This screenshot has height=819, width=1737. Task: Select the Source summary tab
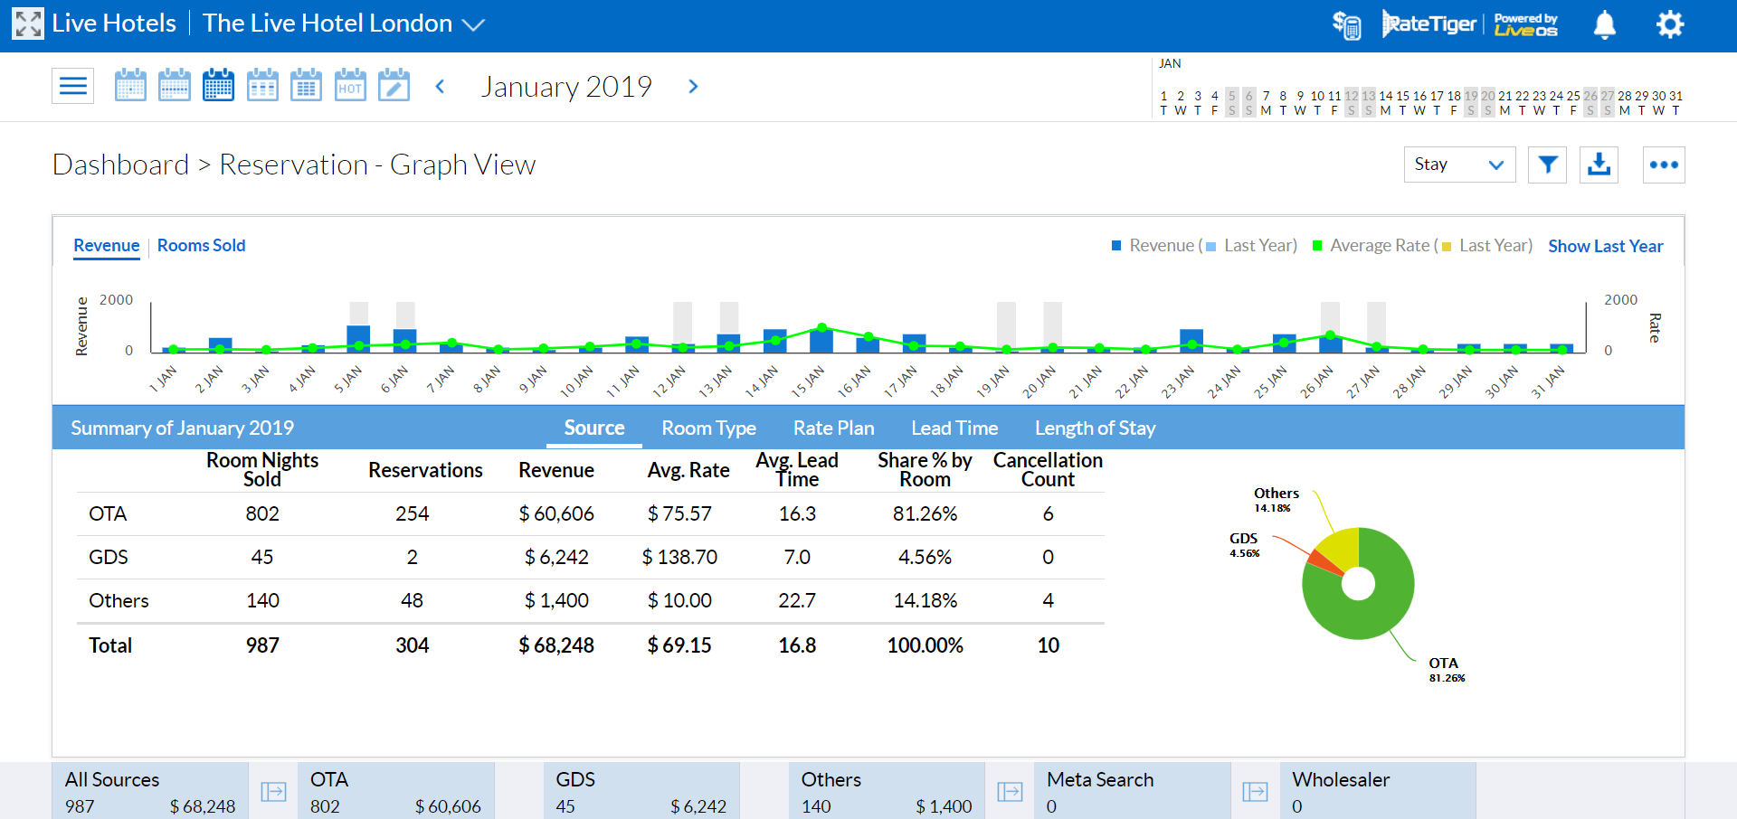tap(594, 428)
